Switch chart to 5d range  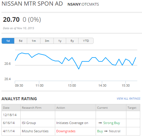[21, 41]
